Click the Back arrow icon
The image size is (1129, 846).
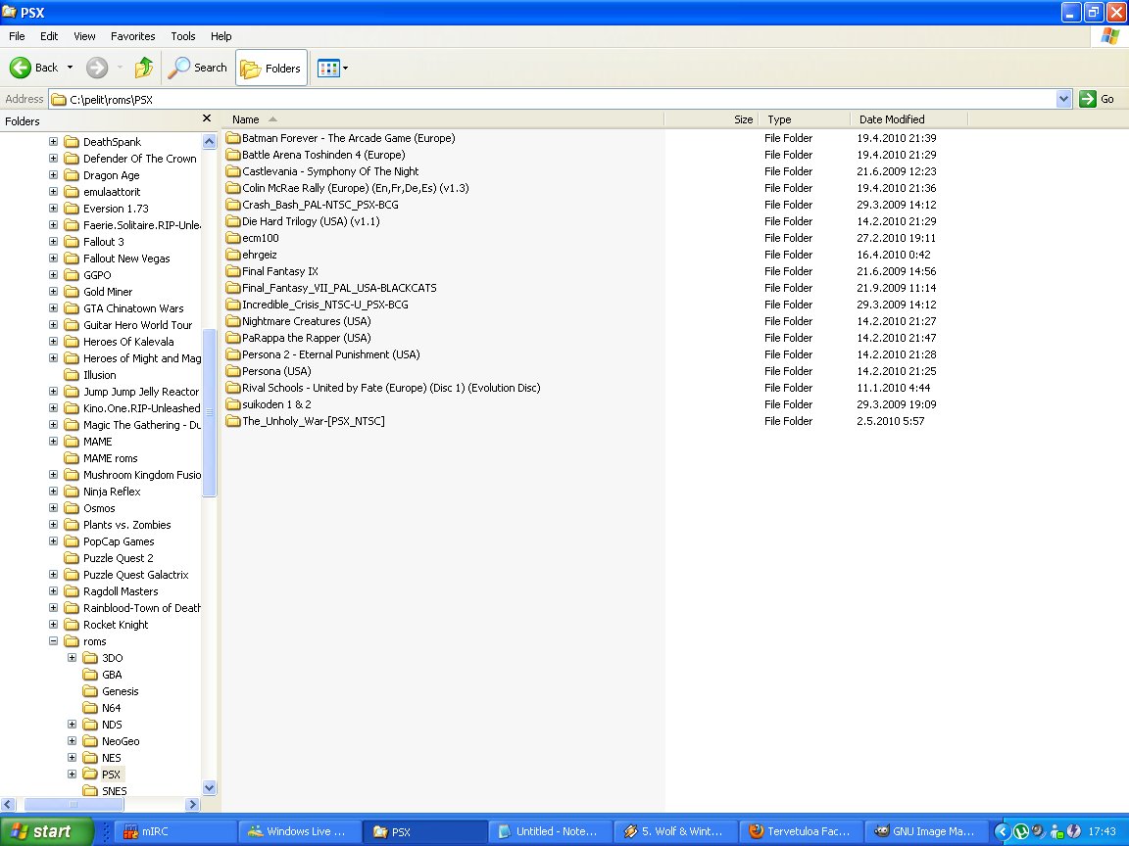click(21, 68)
